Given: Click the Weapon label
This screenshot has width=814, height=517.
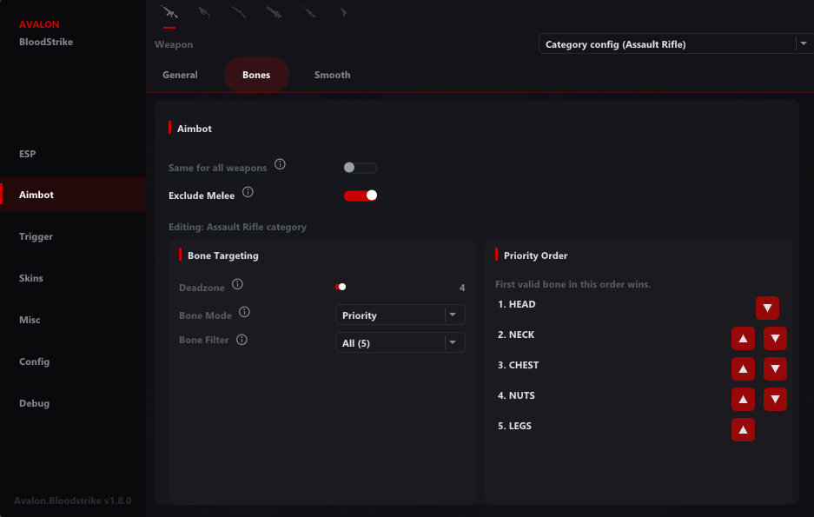Looking at the screenshot, I should point(174,44).
